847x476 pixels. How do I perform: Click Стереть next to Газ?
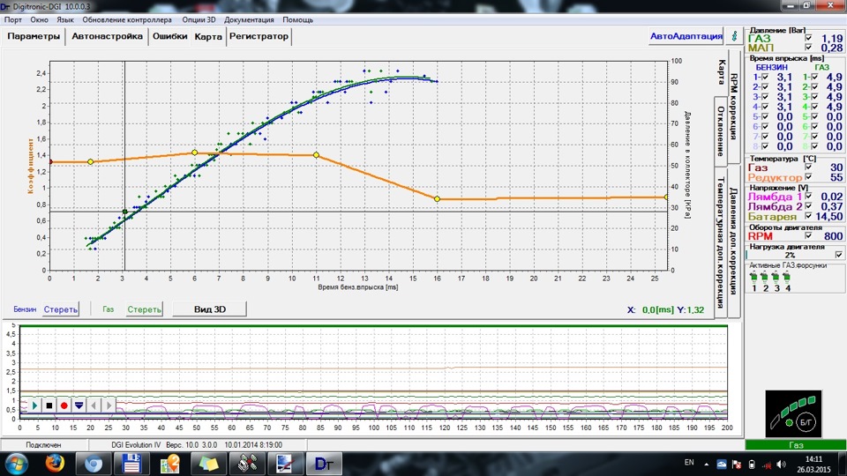[x=144, y=309]
